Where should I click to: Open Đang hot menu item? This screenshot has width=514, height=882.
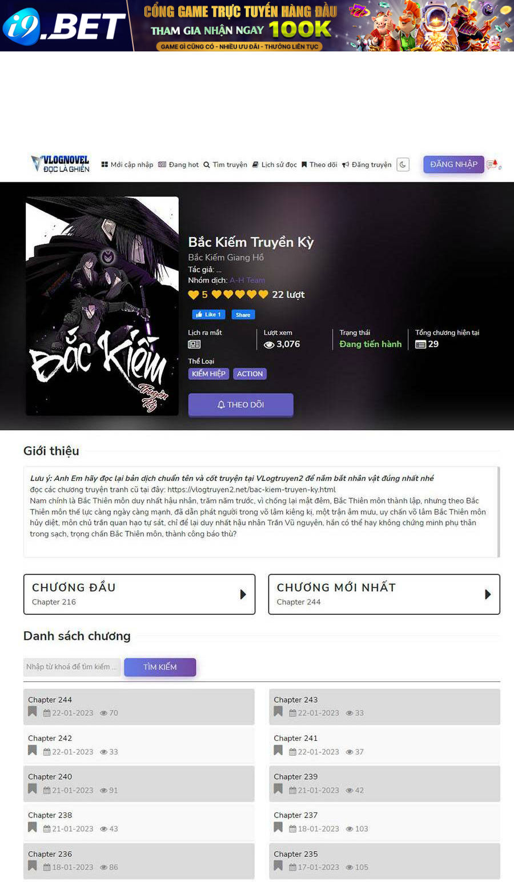click(178, 165)
